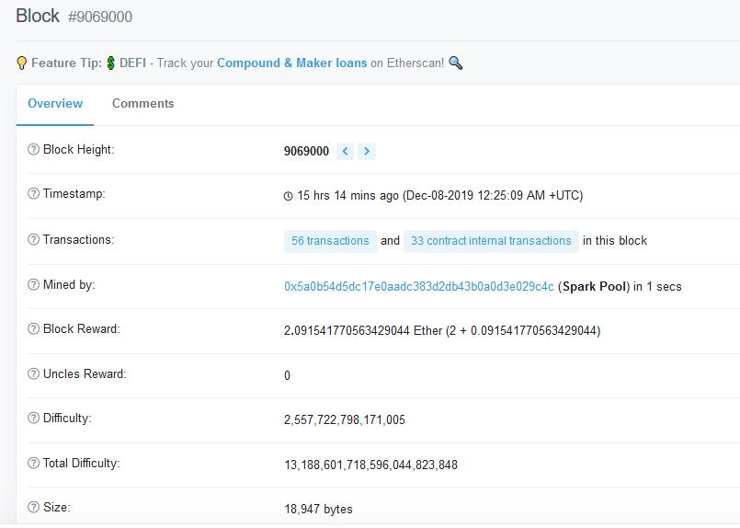Click help icon beside Total Difficulty

click(x=34, y=464)
